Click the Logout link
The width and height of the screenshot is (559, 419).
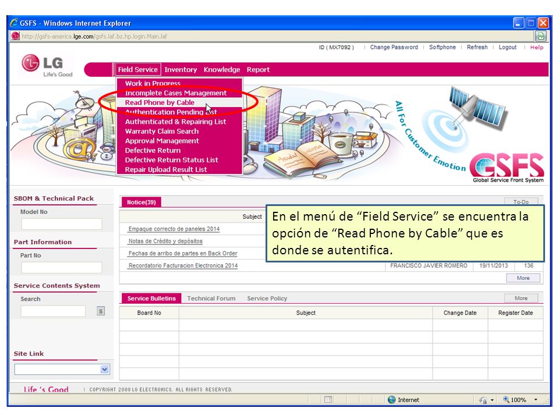[x=508, y=47]
